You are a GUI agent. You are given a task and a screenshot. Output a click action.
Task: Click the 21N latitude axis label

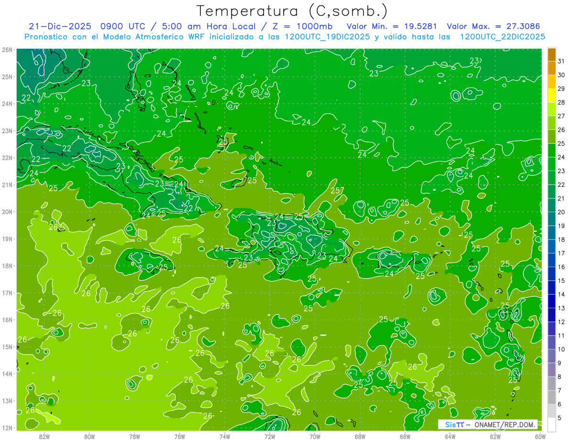pyautogui.click(x=7, y=184)
